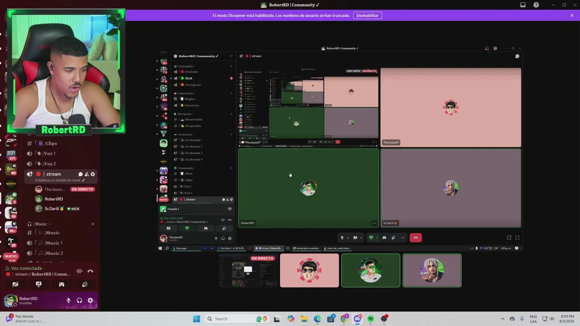580x326 pixels.
Task: Click the red hang-up button in streamed call
Action: coord(416,238)
